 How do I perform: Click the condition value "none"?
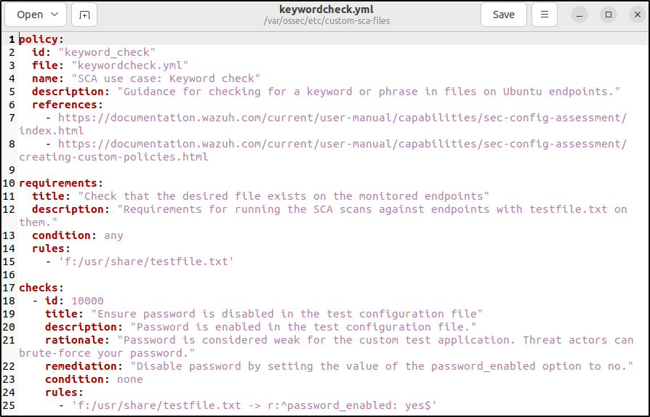point(130,379)
